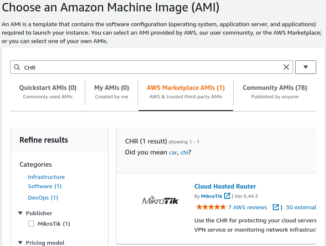Open the MikroTik publisher link
Screen dimensions: 326x246
click(x=212, y=196)
